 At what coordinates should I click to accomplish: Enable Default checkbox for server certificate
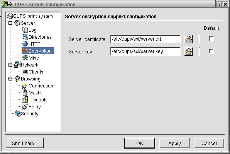211,39
